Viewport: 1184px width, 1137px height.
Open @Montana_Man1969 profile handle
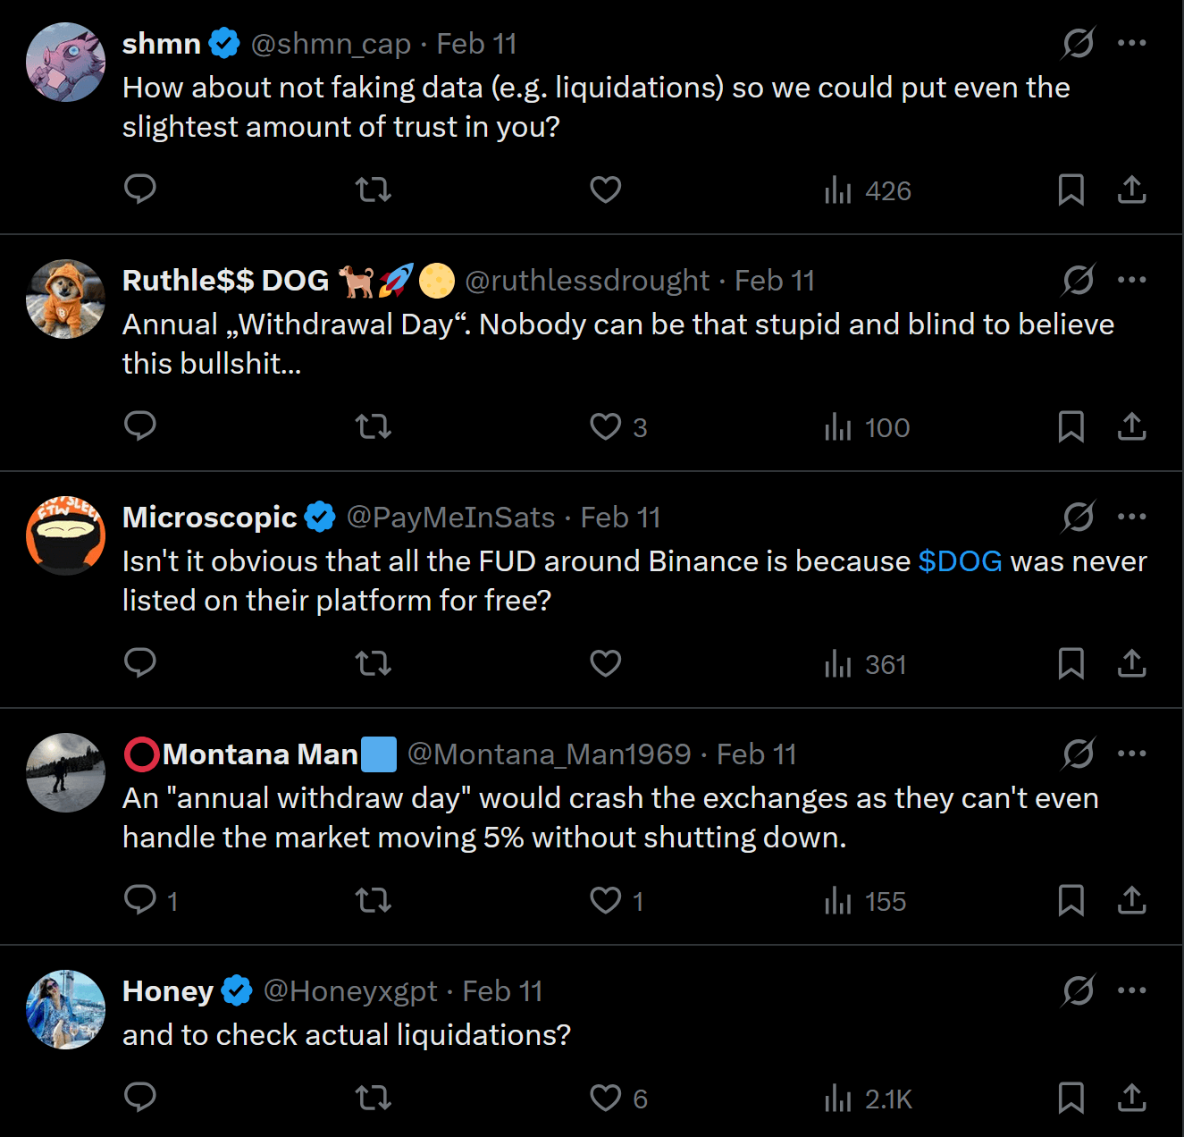click(x=549, y=754)
